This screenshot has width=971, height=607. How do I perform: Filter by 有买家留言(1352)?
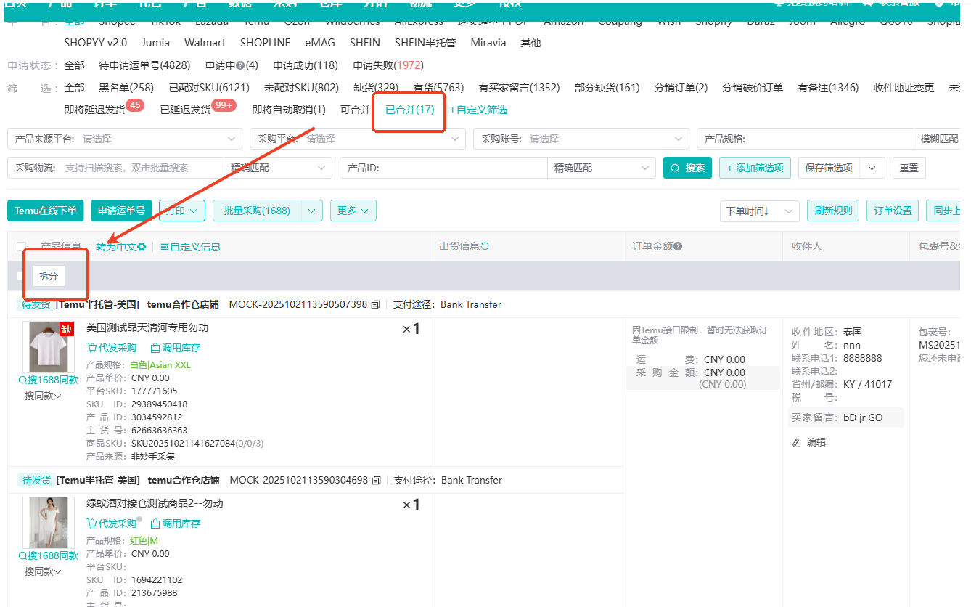pos(519,88)
